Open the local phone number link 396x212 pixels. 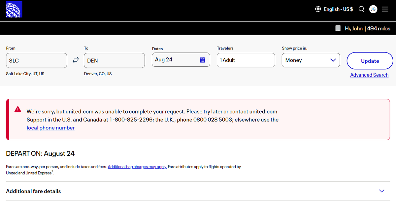point(50,128)
